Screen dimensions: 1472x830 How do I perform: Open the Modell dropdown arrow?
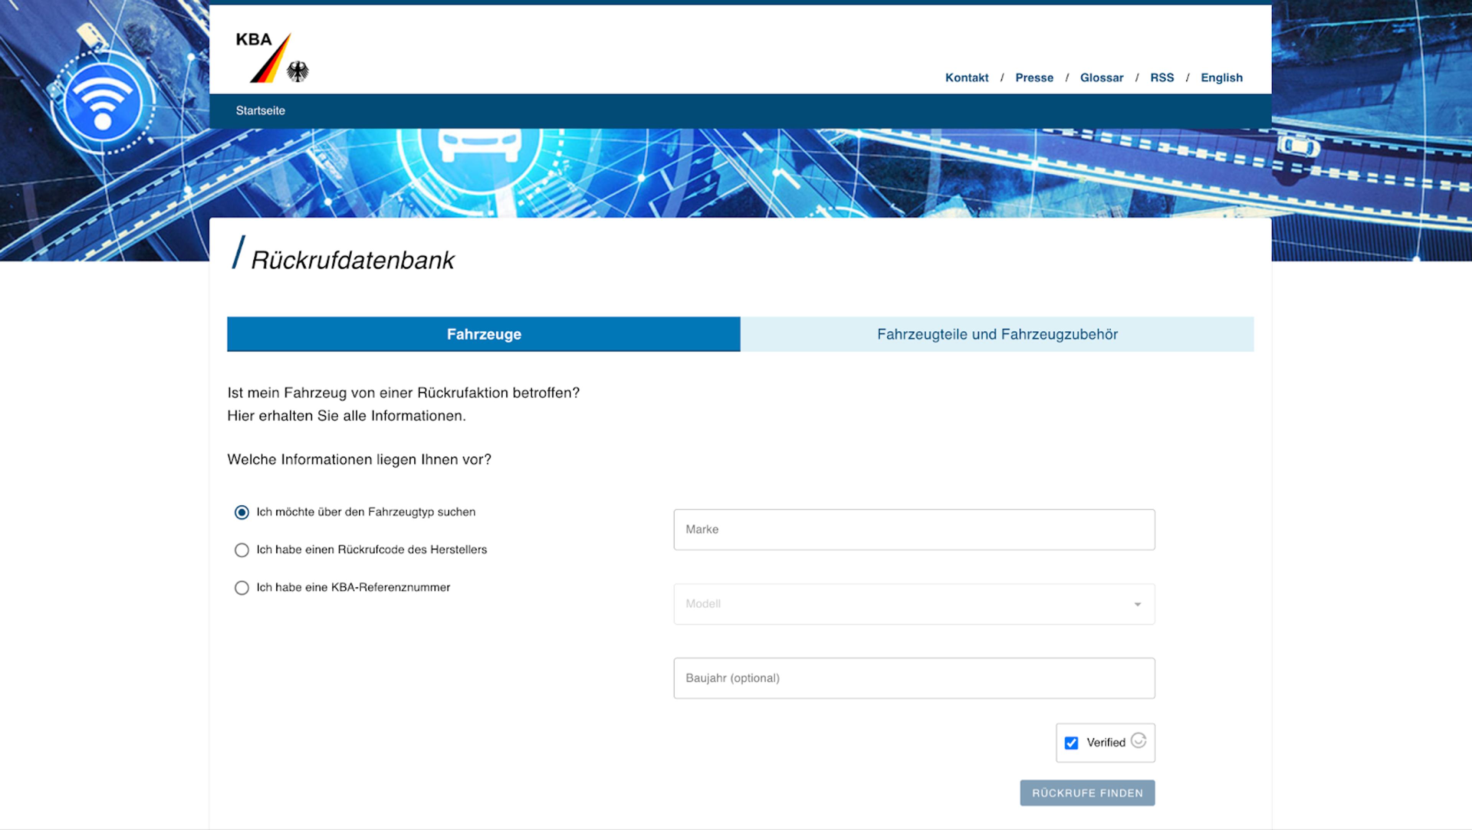1137,604
